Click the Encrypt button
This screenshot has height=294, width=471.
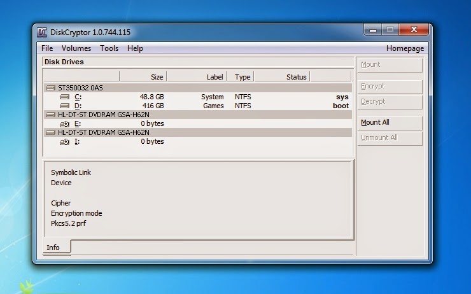[x=390, y=87]
